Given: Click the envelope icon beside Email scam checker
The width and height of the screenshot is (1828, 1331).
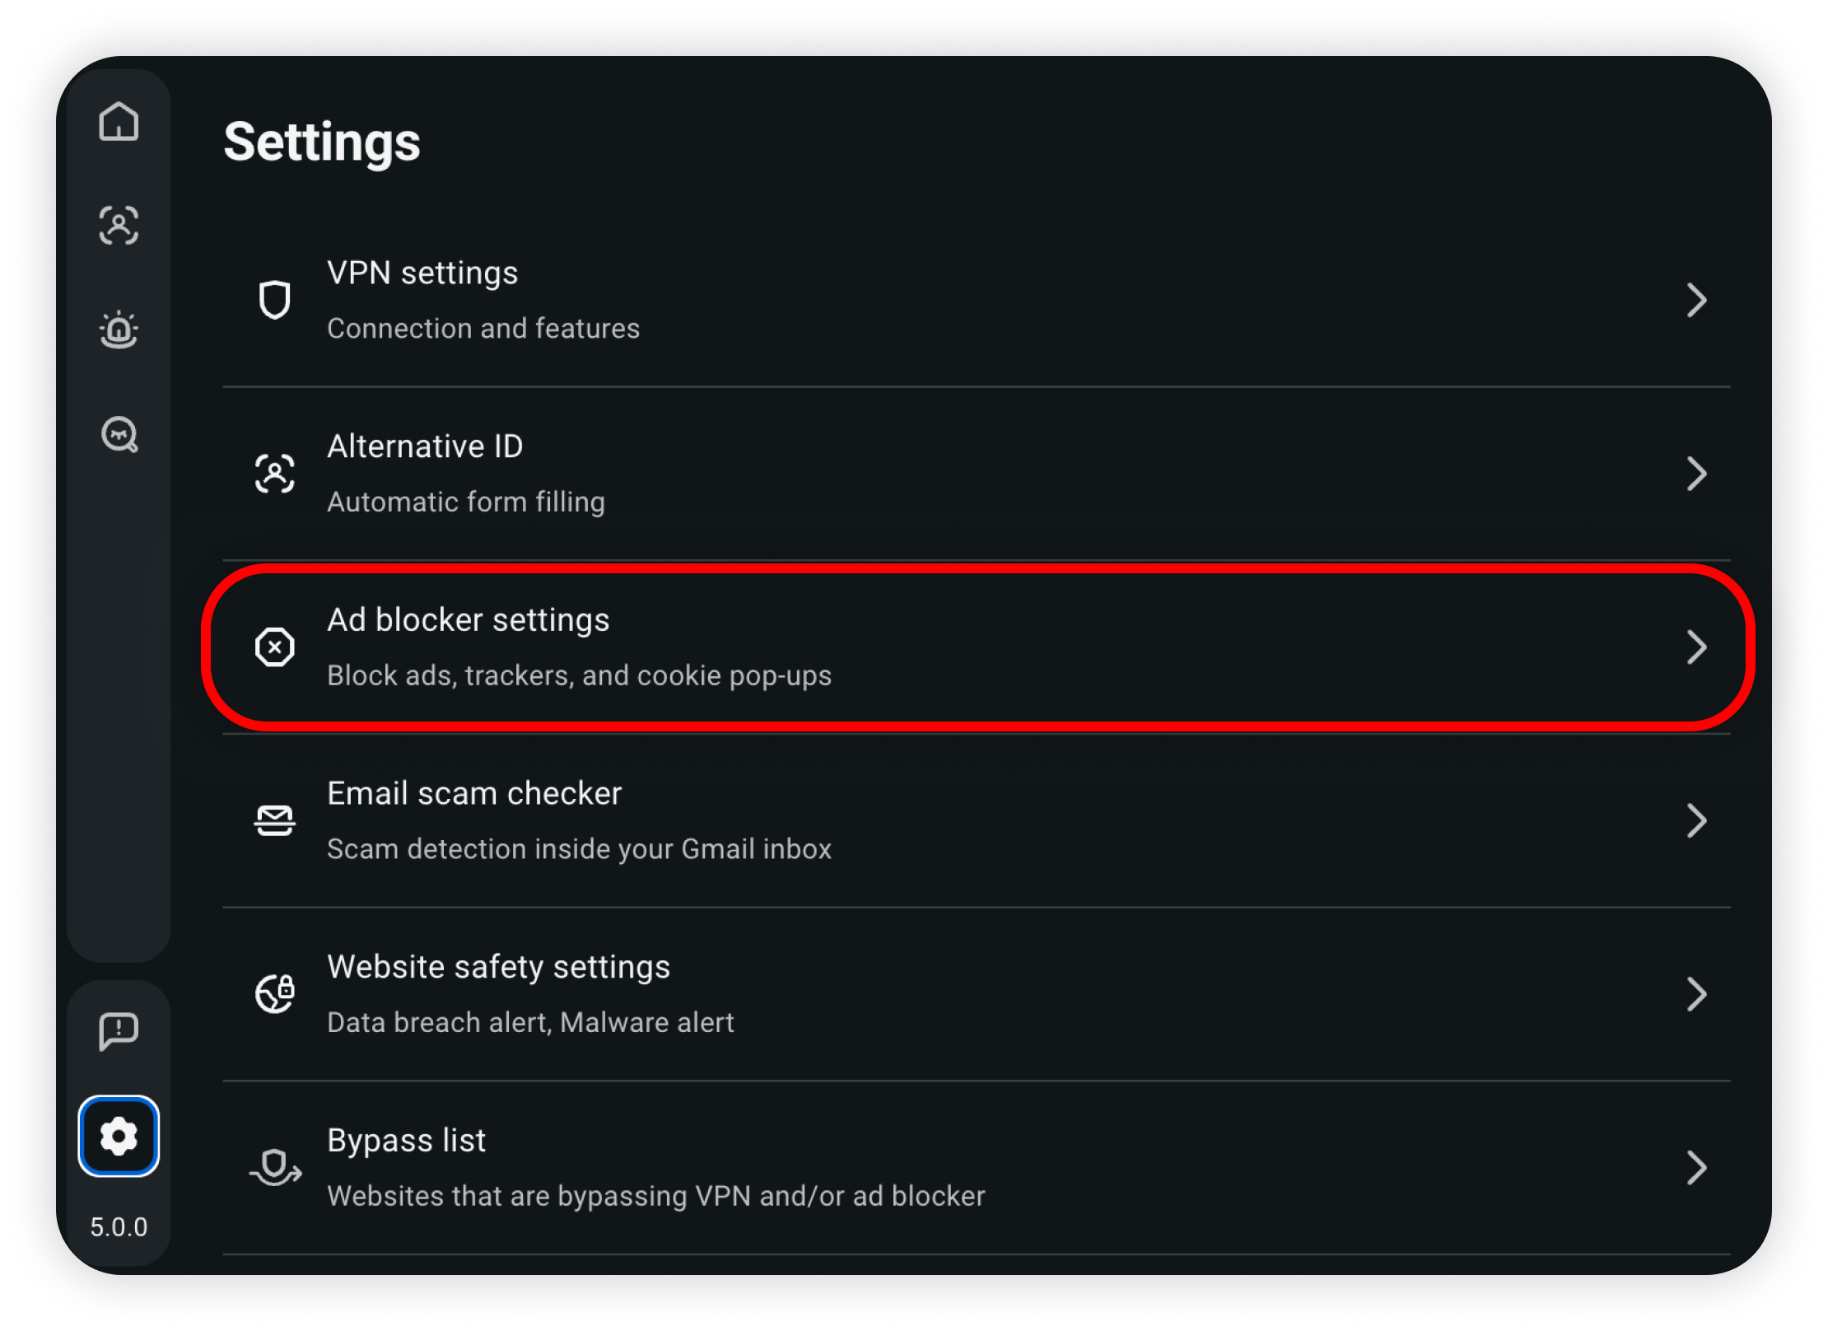Looking at the screenshot, I should pyautogui.click(x=274, y=820).
